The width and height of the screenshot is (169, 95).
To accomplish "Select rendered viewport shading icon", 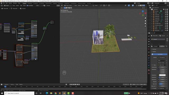I will pos(144,5).
